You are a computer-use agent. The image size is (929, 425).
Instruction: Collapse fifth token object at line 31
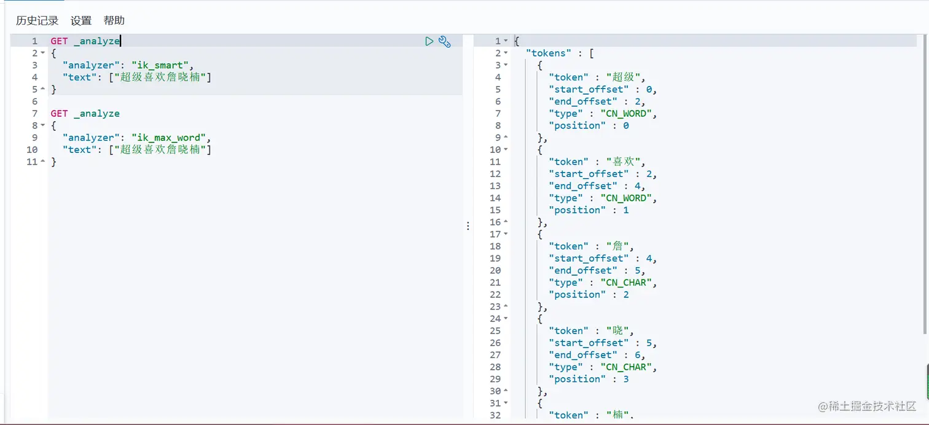[x=506, y=403]
